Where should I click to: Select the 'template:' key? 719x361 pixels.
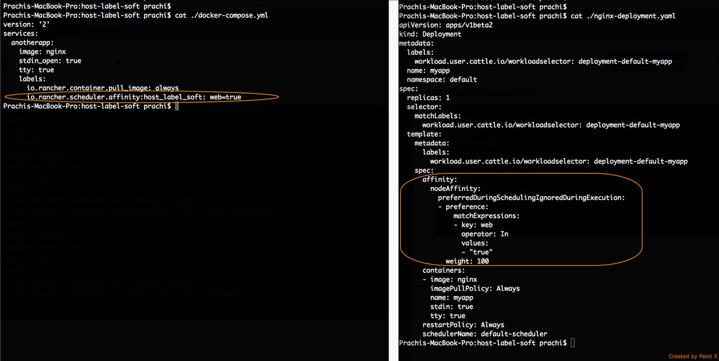(424, 134)
